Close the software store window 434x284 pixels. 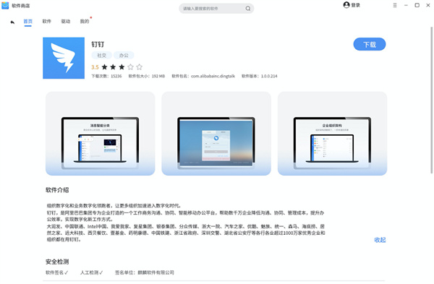(428, 5)
